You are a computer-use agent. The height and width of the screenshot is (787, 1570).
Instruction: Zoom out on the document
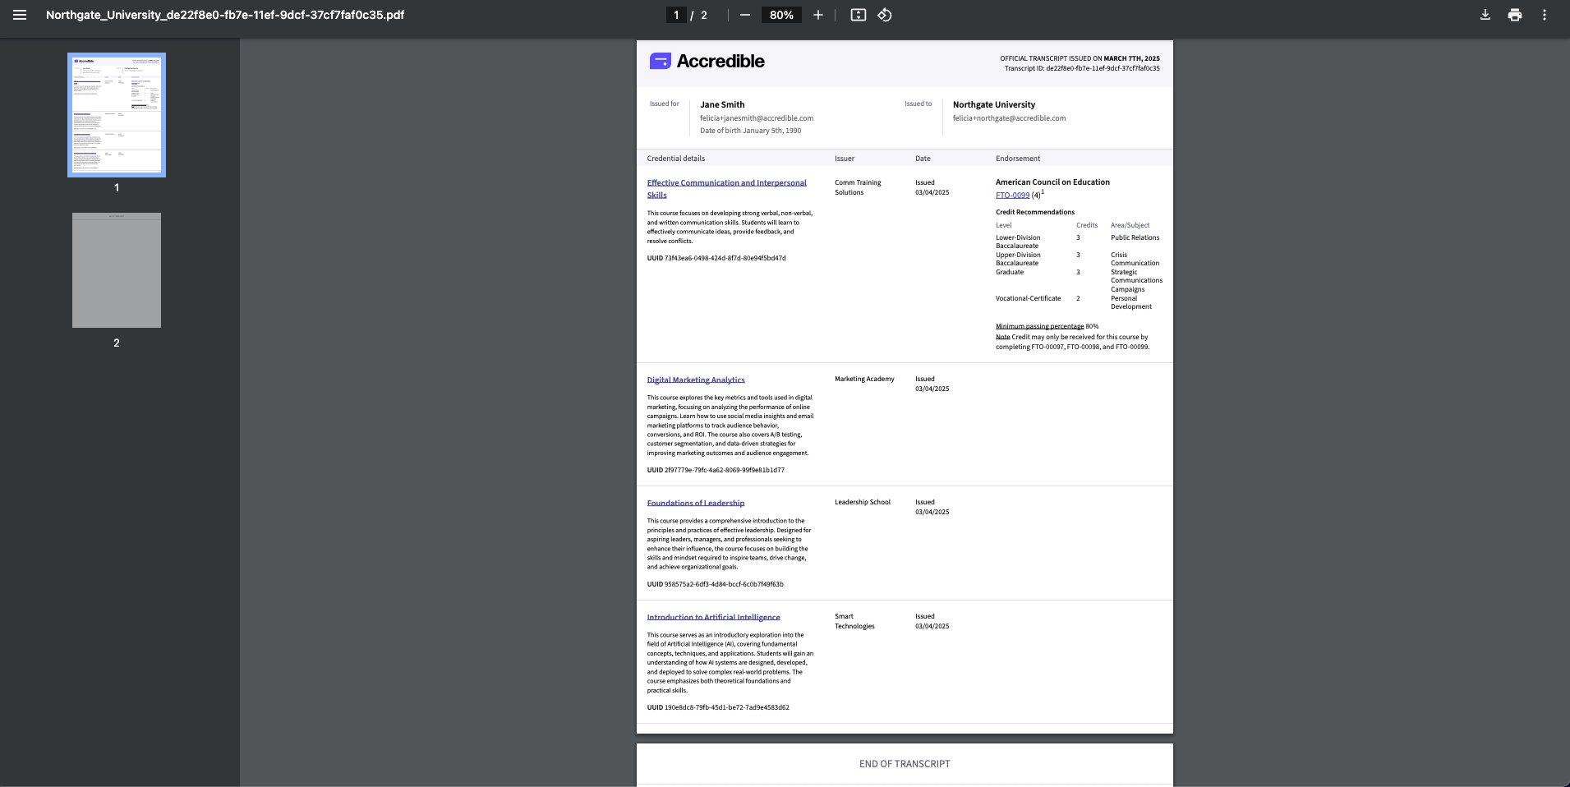coord(744,14)
